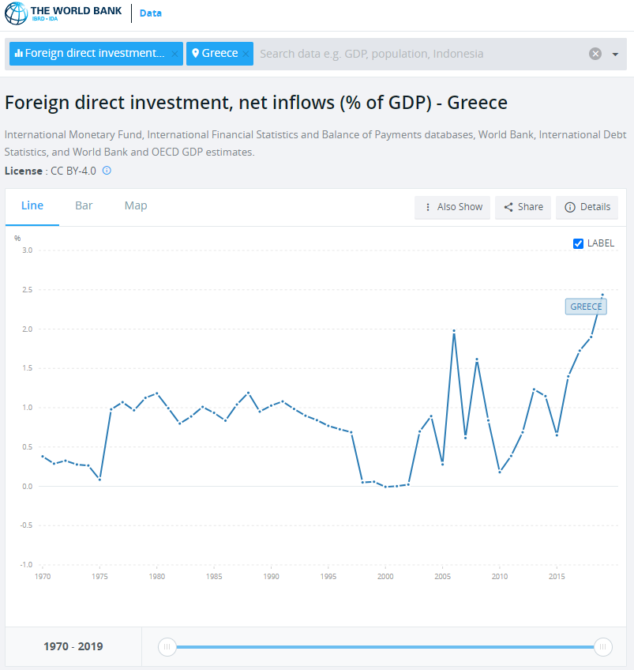Viewport: 634px width, 670px height.
Task: Click the GREECE label on the chart
Action: pos(586,307)
